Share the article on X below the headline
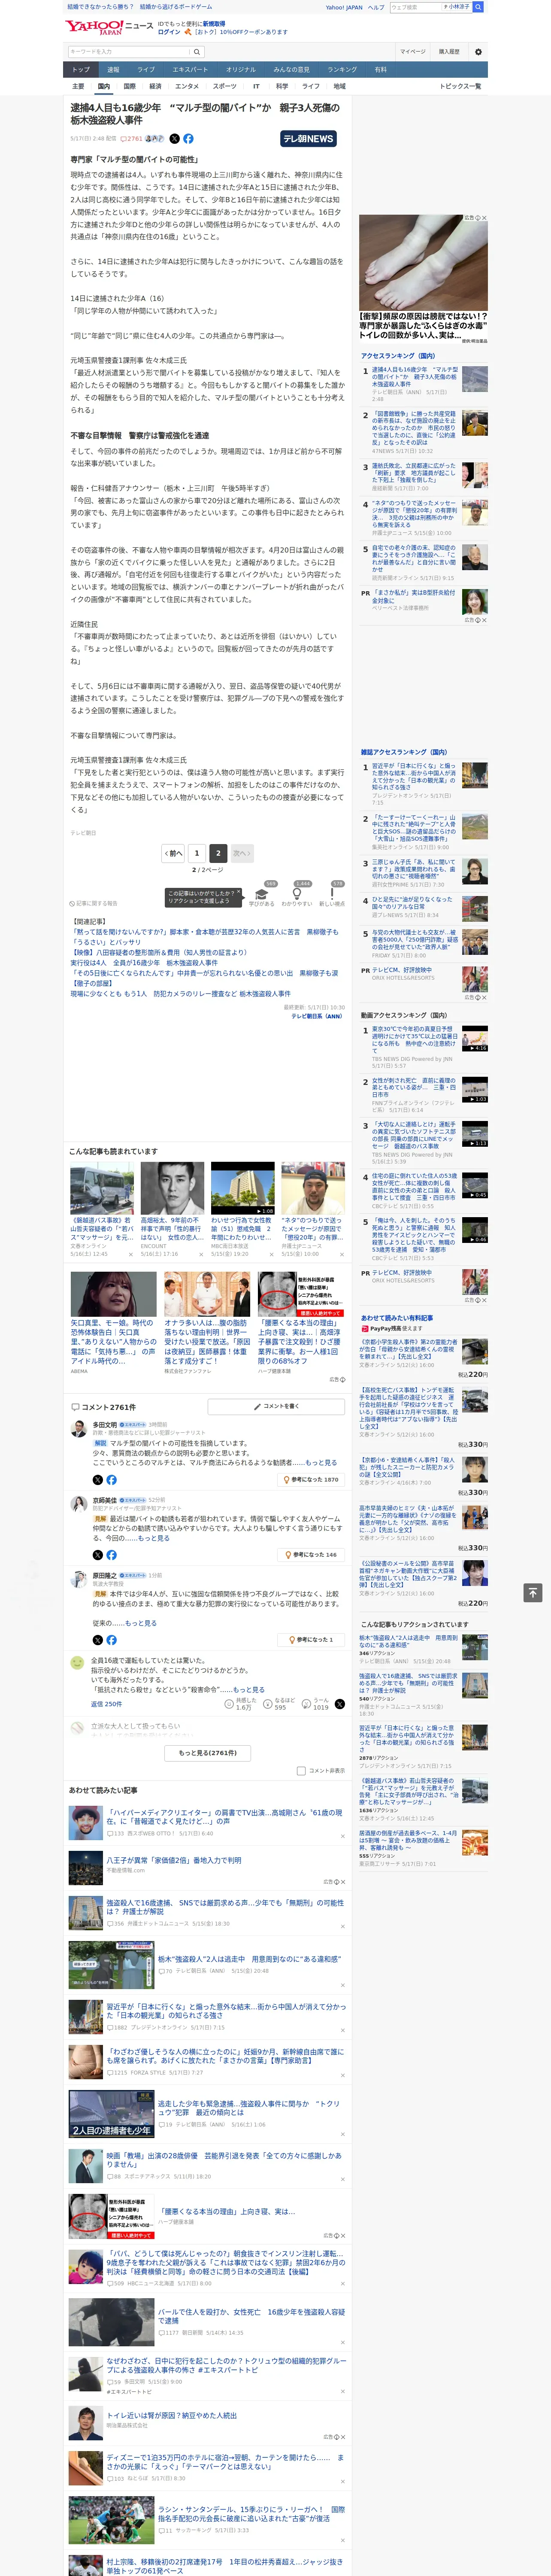551x2576 pixels. pos(175,139)
